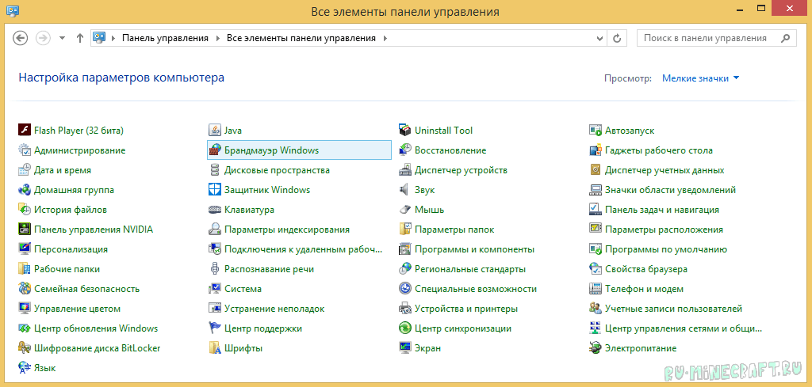The height and width of the screenshot is (387, 812).
Task: Expand arrow after Панель управления breadcrumb
Action: click(x=217, y=38)
